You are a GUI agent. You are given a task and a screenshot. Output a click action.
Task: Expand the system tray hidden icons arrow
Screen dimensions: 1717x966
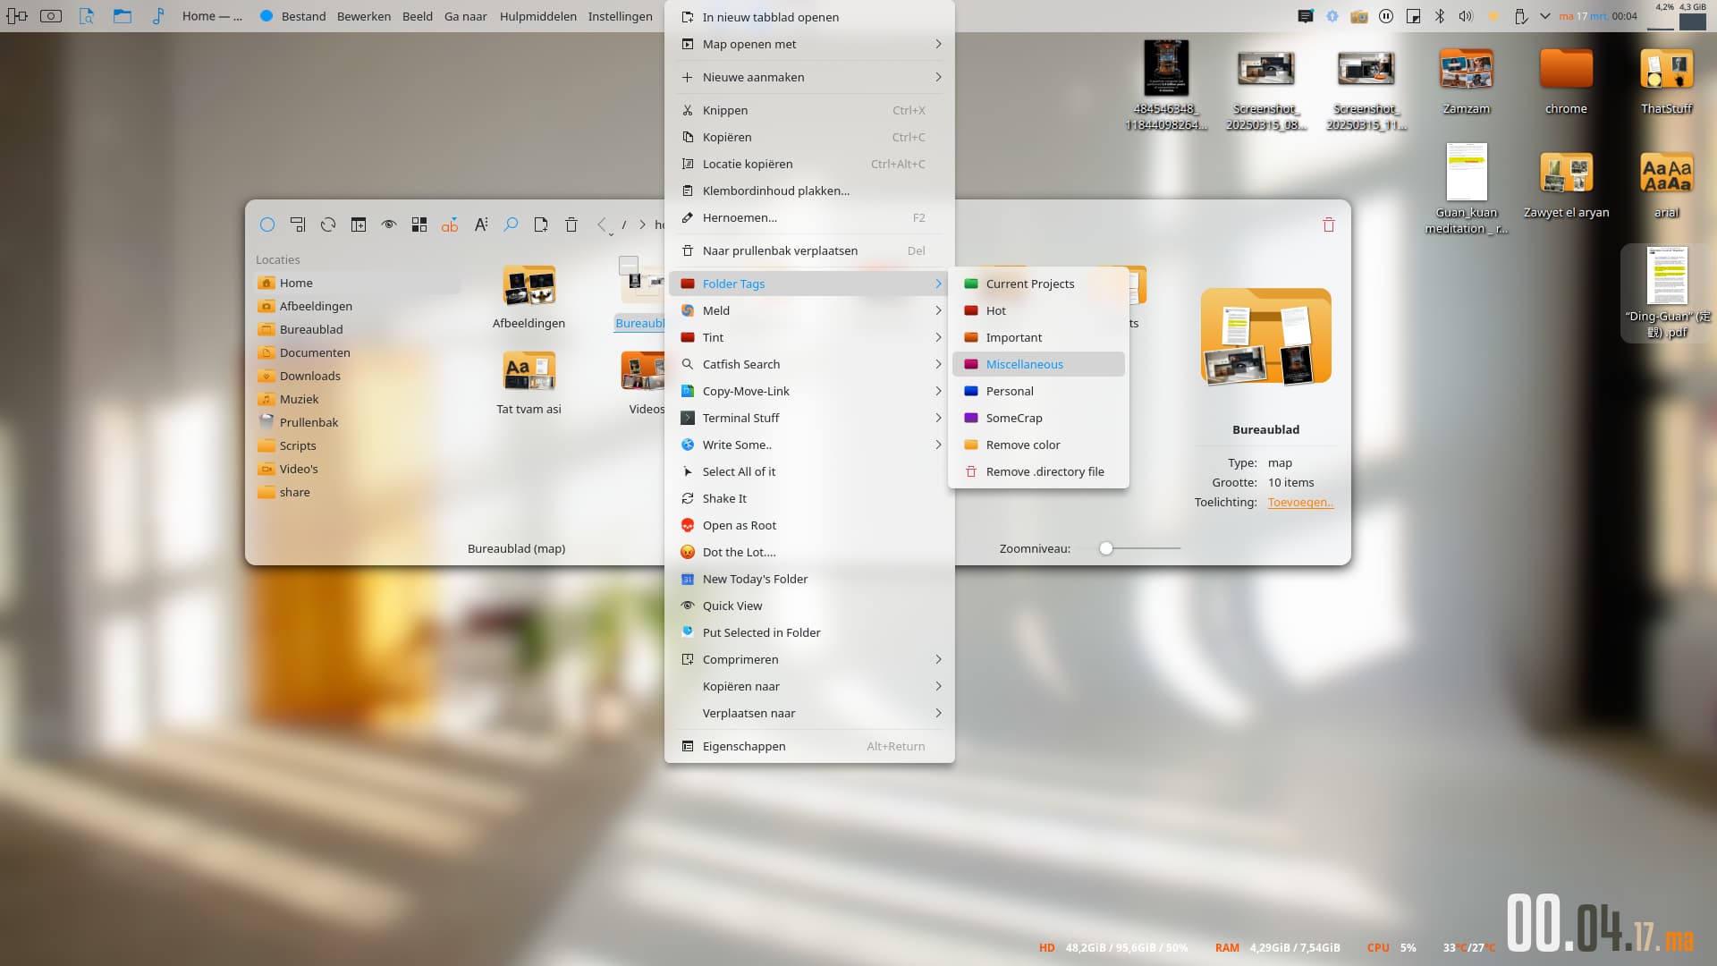(x=1545, y=16)
